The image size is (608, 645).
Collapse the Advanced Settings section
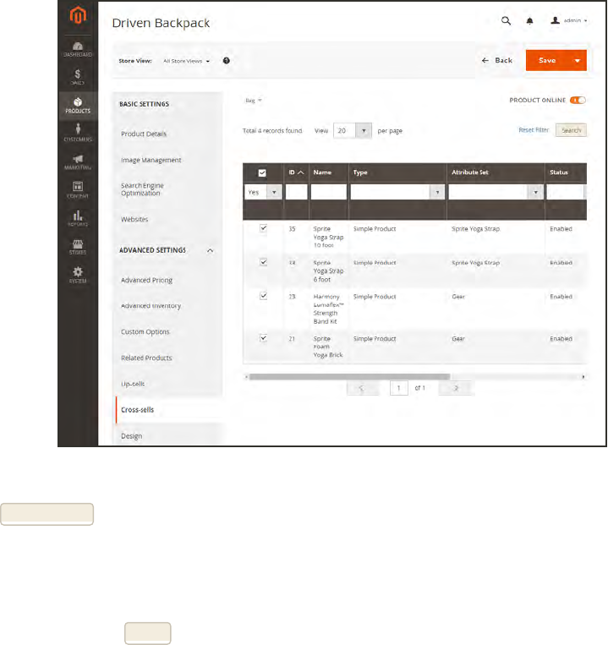[211, 250]
